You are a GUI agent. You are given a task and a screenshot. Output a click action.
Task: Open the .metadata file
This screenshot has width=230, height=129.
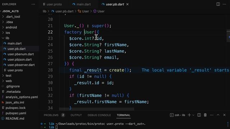(x=13, y=92)
